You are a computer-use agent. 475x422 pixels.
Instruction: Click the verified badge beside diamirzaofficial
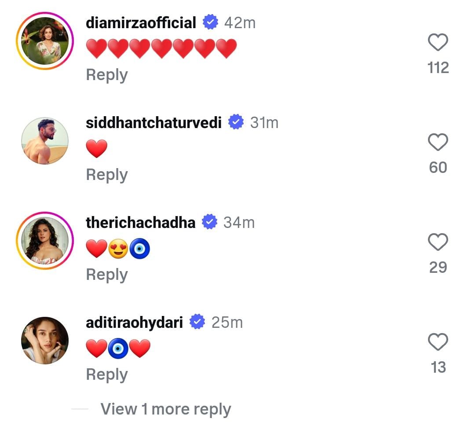pos(210,22)
